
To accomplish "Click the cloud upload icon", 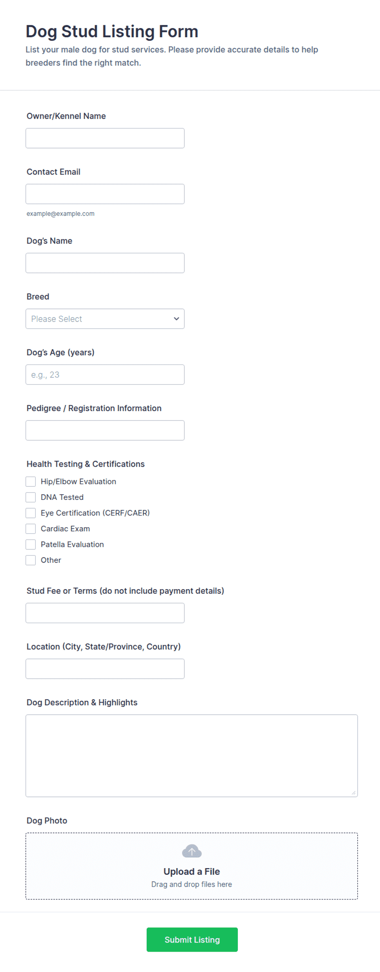I will tap(192, 851).
